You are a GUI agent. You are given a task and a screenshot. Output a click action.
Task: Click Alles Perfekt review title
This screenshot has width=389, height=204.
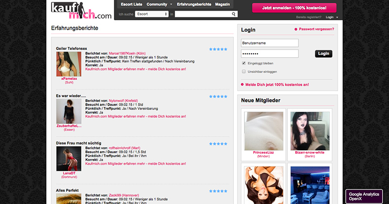(67, 190)
